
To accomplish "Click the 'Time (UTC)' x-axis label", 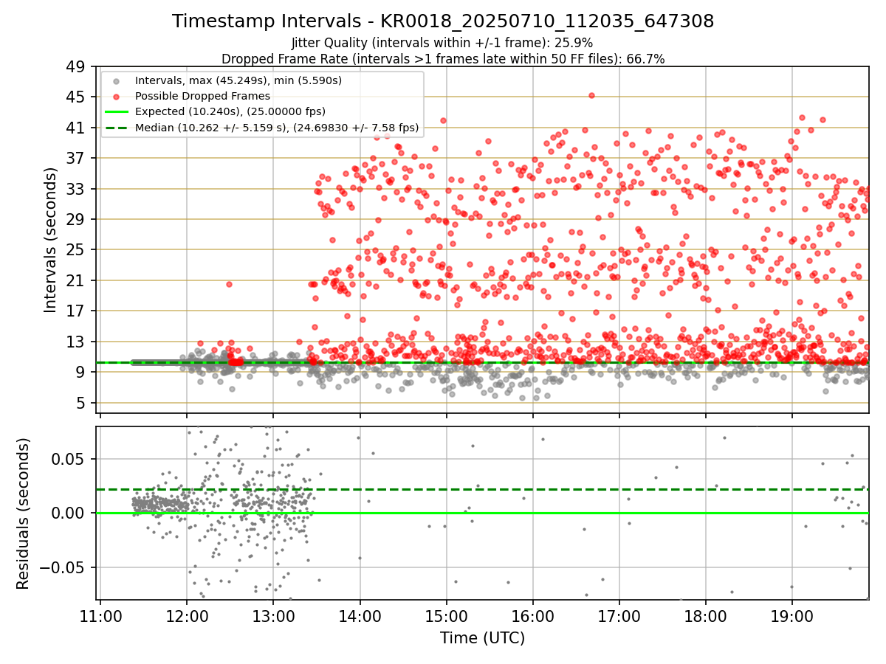I will click(x=482, y=638).
